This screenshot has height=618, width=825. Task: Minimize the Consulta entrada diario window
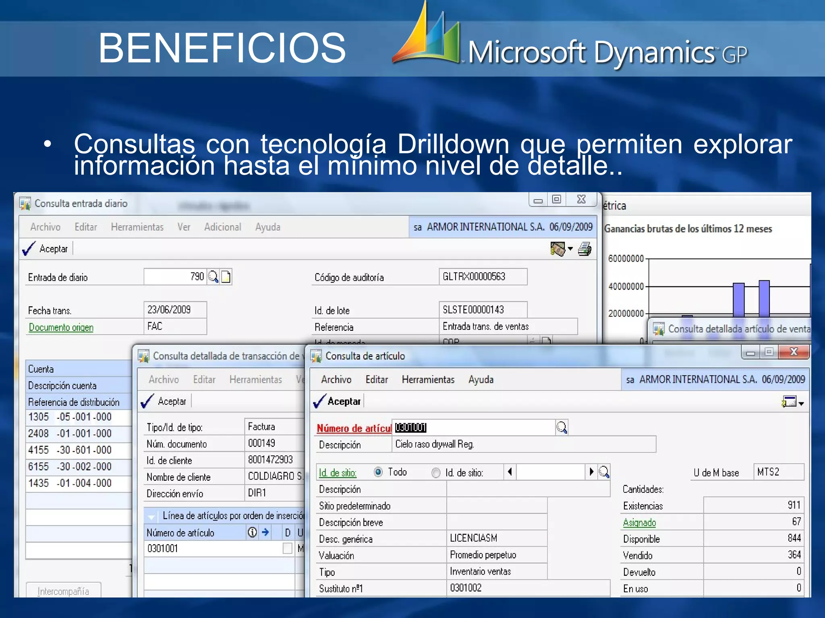(538, 200)
